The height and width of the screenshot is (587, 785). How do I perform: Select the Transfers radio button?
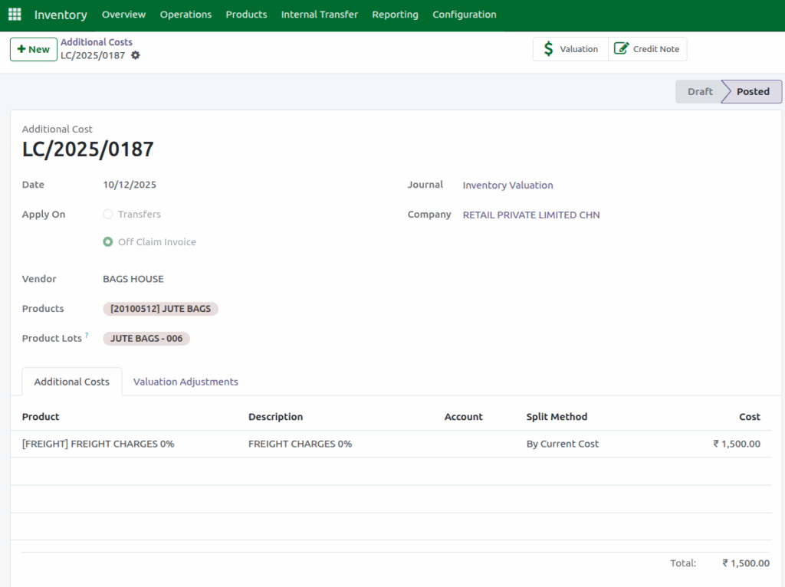click(x=107, y=215)
